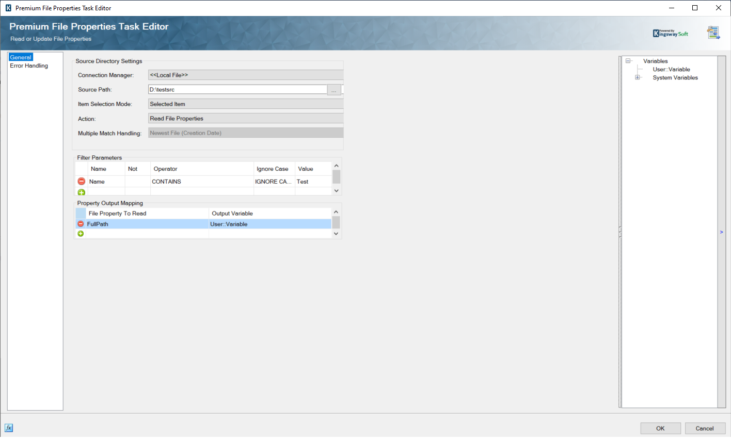Select the General page
The image size is (731, 440).
point(21,57)
